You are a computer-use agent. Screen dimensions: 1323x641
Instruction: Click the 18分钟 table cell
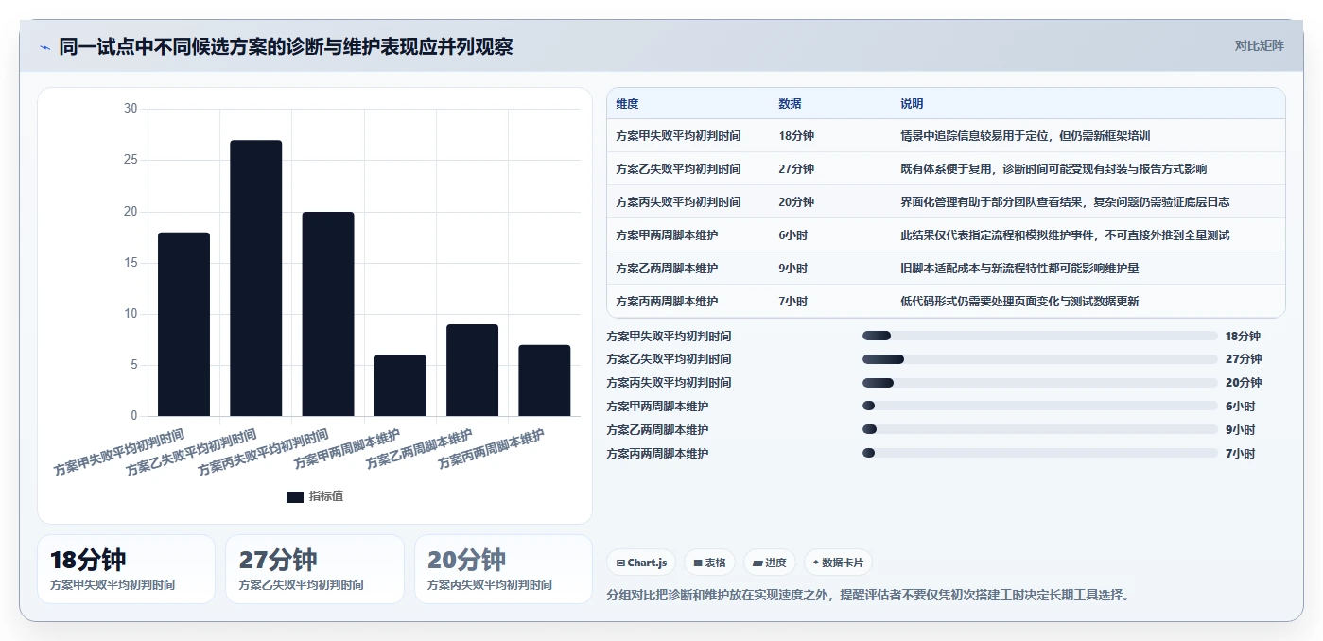coord(796,136)
